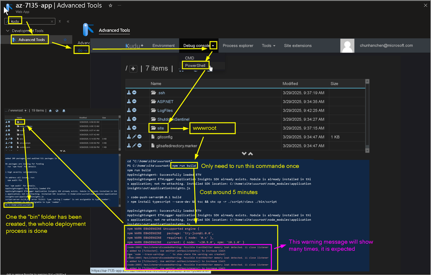Download the gitsafedirectory.marker file
Screen dimensions: 431x275
129,146
